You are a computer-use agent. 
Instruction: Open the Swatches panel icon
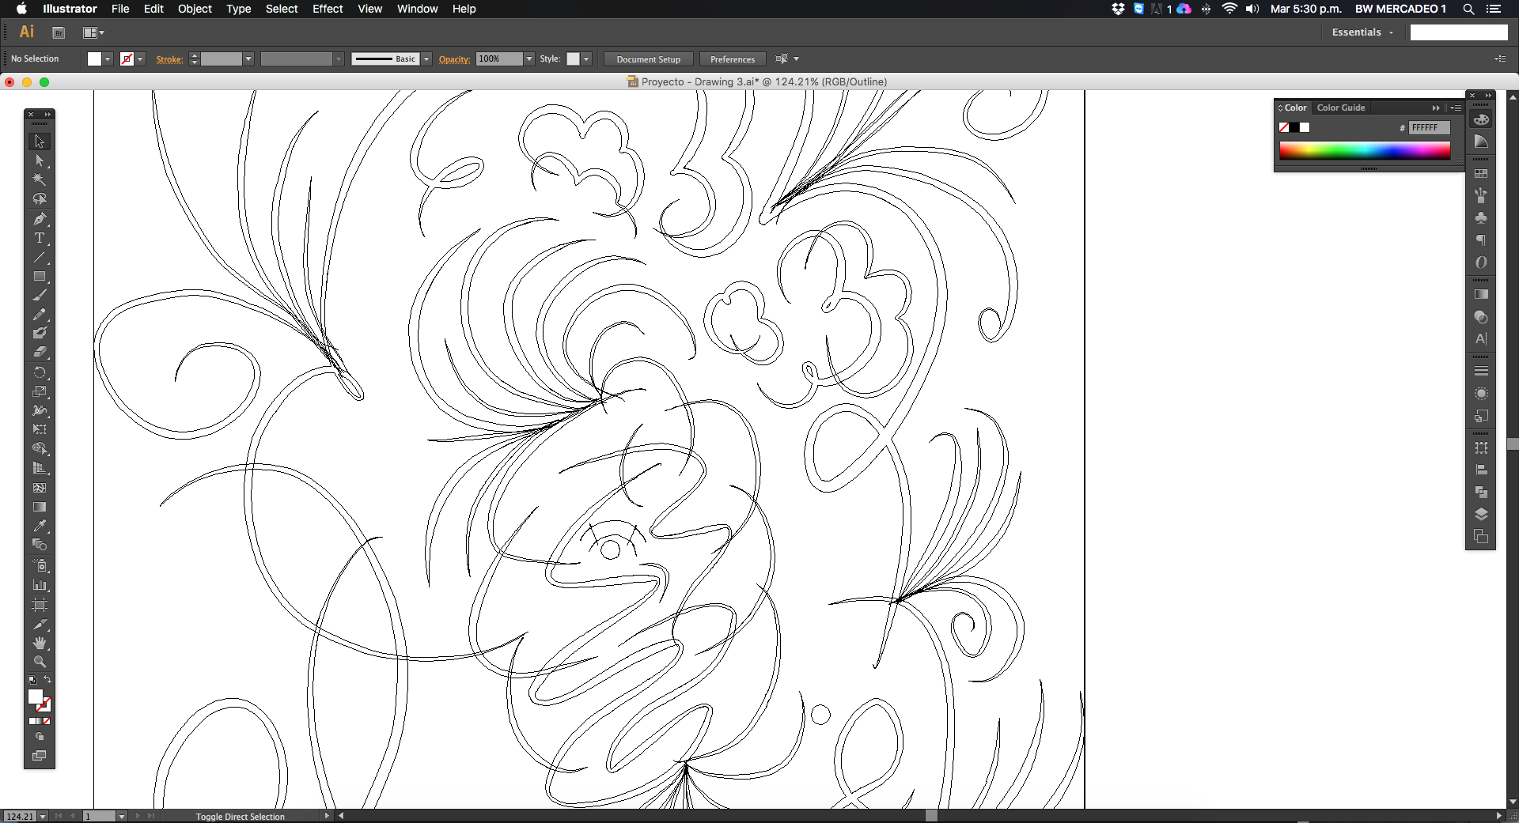pyautogui.click(x=1481, y=174)
